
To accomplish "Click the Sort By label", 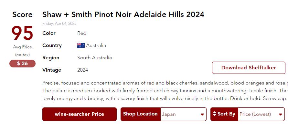I will [x=226, y=114].
